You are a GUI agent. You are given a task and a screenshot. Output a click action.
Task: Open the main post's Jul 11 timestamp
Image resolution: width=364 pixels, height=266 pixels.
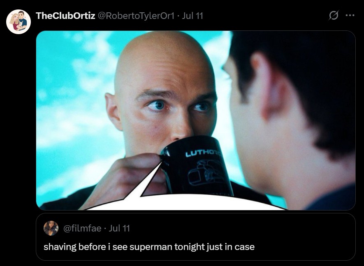[x=192, y=16]
